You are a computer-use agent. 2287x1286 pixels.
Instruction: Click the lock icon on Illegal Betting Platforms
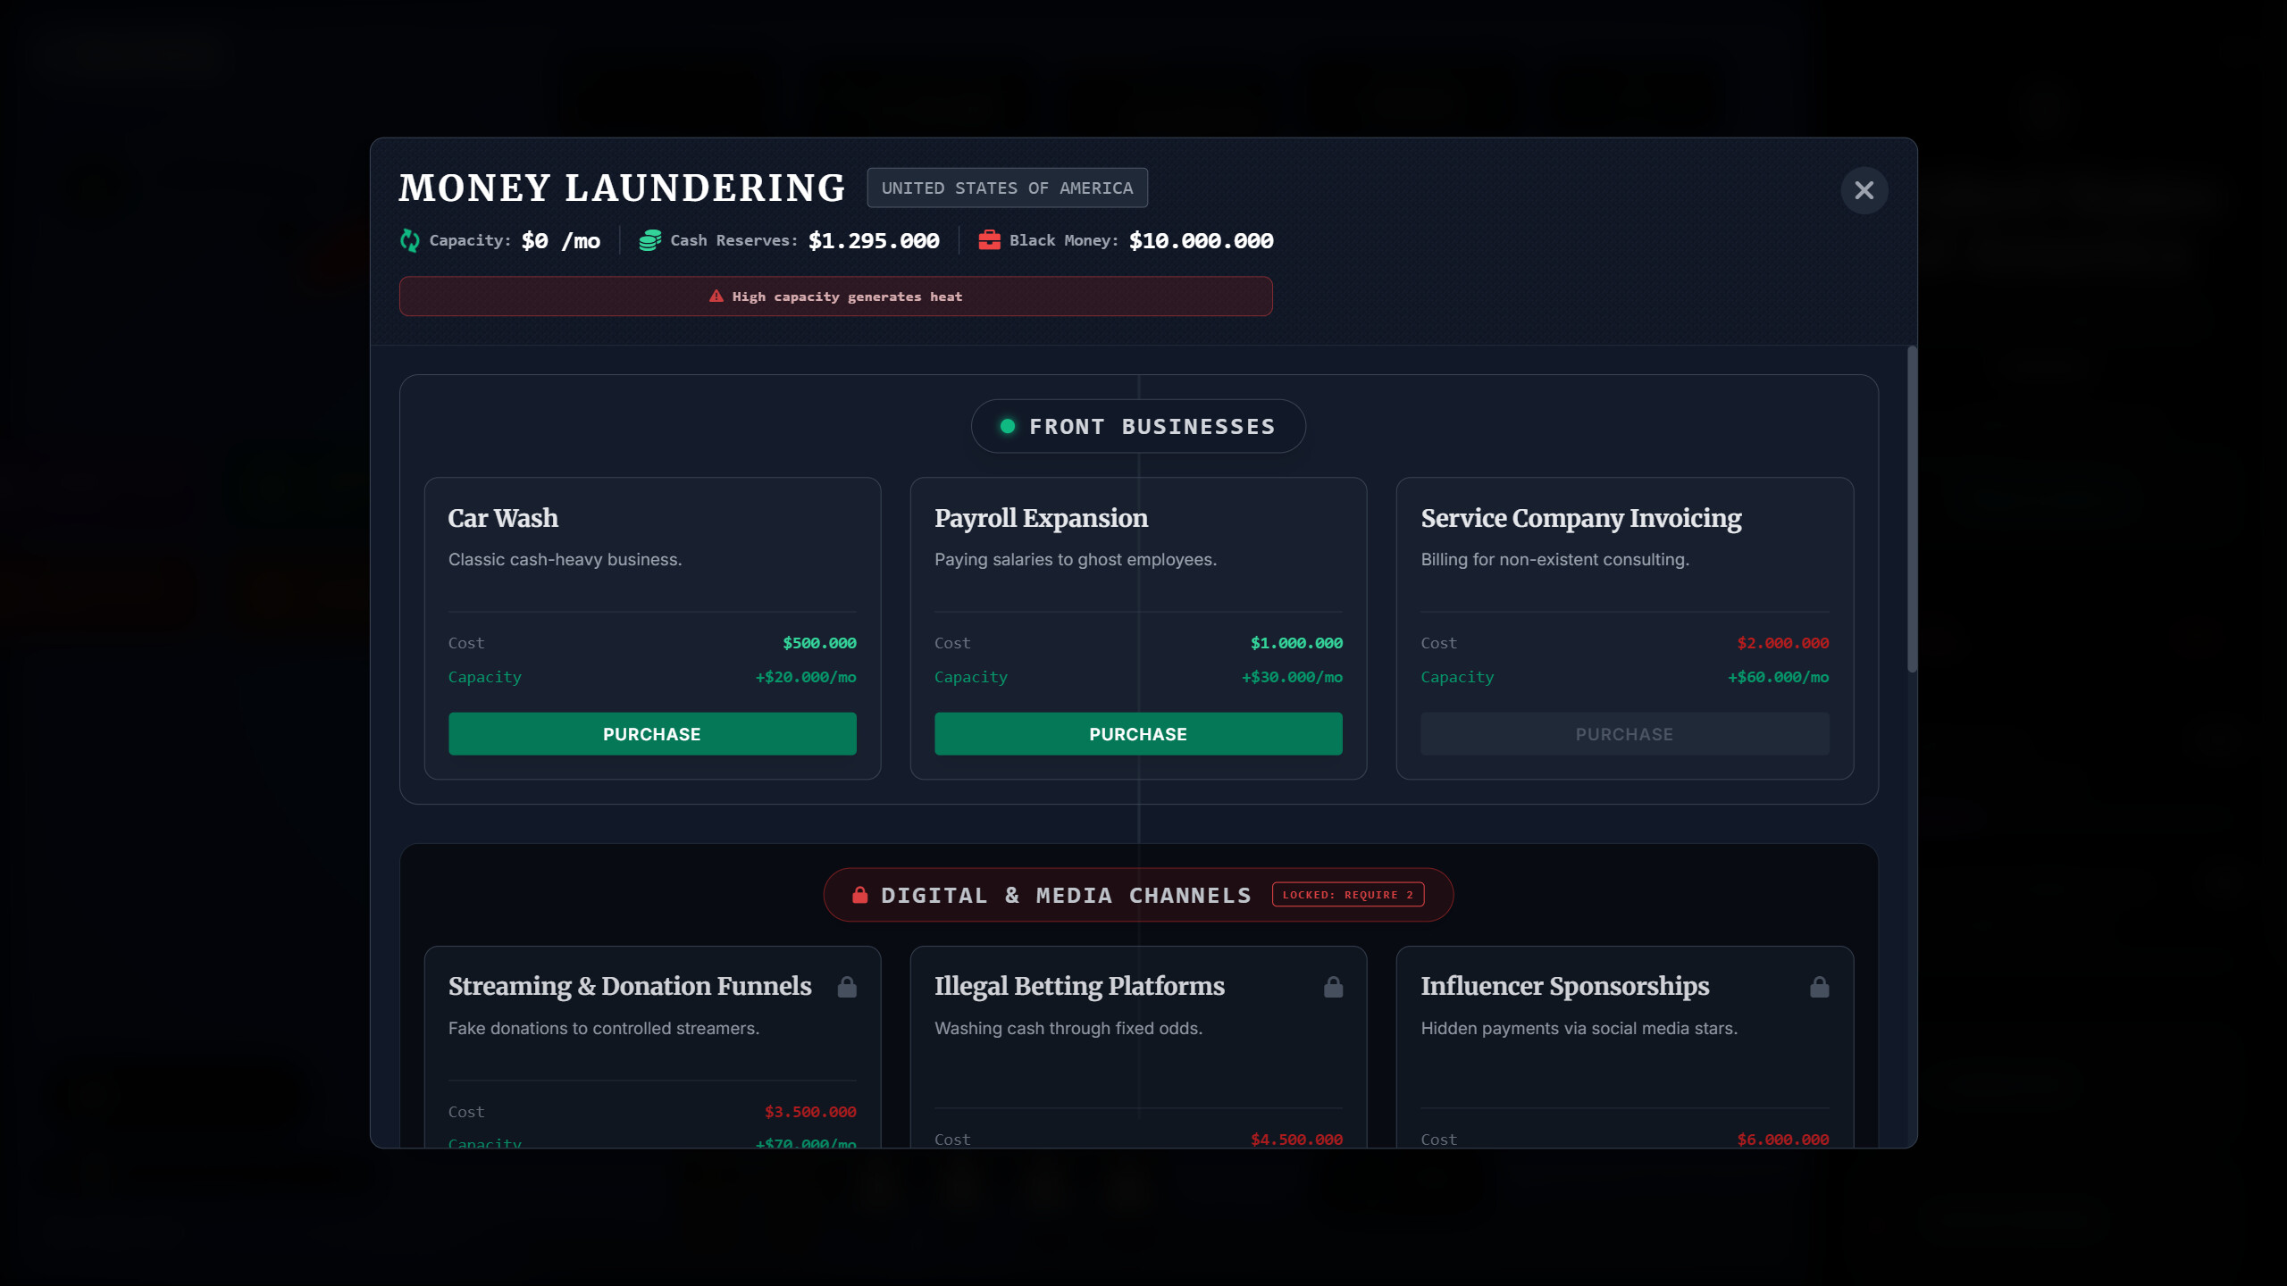click(x=1333, y=986)
